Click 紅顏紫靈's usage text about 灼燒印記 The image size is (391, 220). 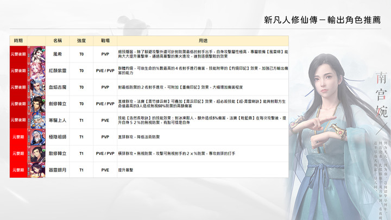click(x=203, y=71)
